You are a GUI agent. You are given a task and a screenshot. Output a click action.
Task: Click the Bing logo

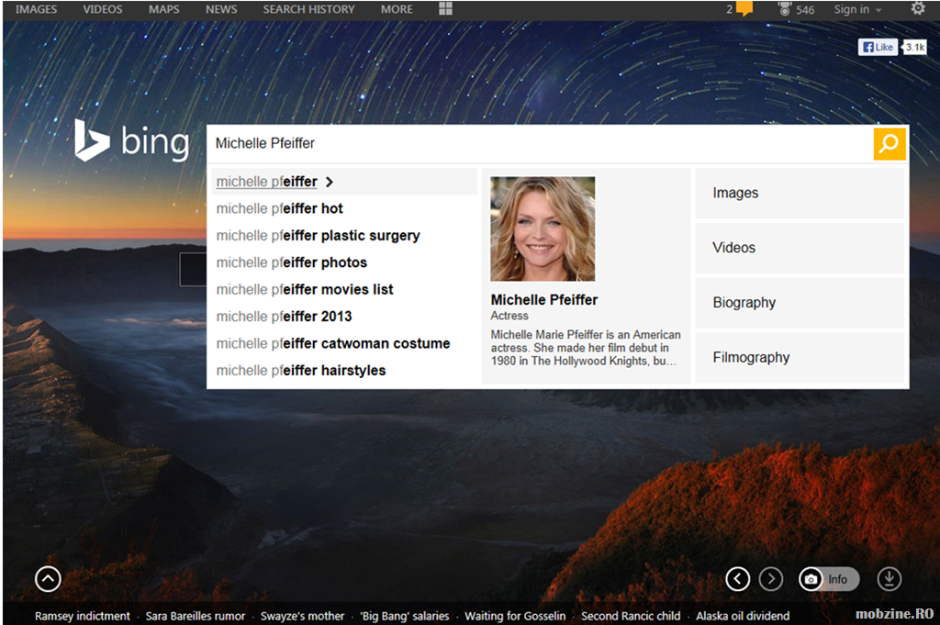[132, 141]
